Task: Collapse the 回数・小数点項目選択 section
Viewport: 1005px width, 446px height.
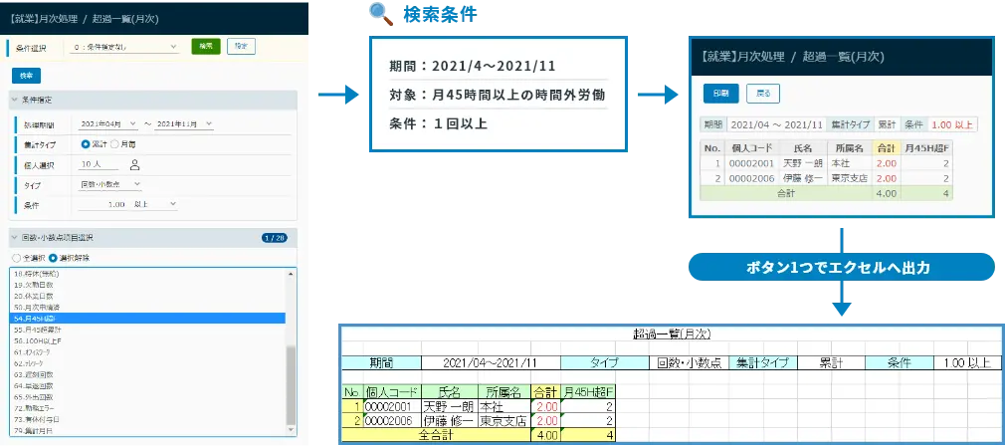Action: point(15,238)
